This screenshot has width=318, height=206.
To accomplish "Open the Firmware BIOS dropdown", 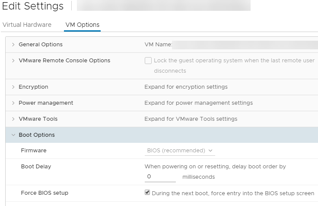I will 180,151.
